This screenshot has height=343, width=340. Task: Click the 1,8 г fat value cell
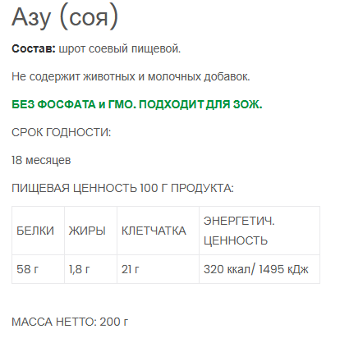[x=90, y=269]
